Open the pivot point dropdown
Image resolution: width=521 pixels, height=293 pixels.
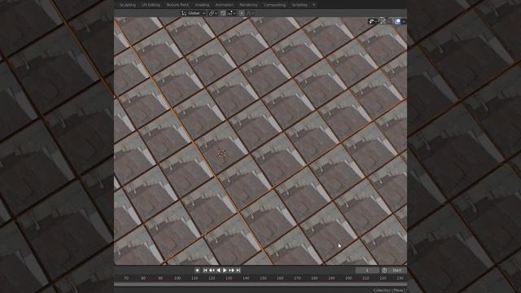tap(213, 13)
